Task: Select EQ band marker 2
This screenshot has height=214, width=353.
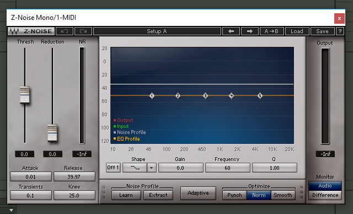Action: [x=178, y=96]
